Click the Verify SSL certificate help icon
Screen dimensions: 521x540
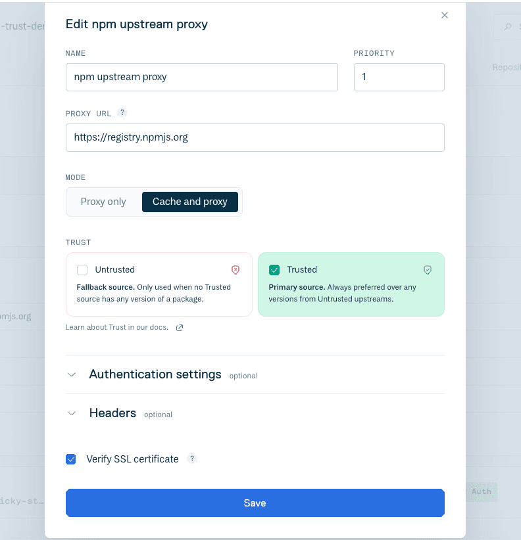(192, 459)
